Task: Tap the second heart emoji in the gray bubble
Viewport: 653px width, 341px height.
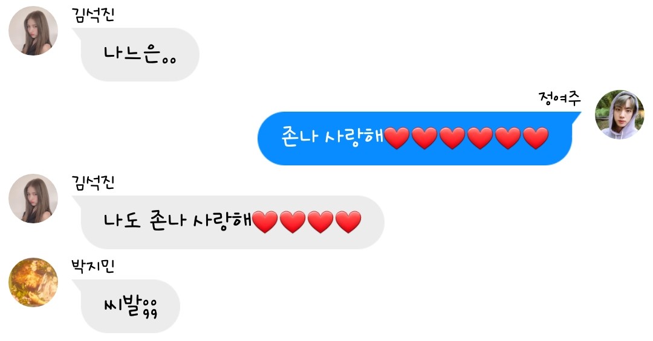Action: click(293, 221)
